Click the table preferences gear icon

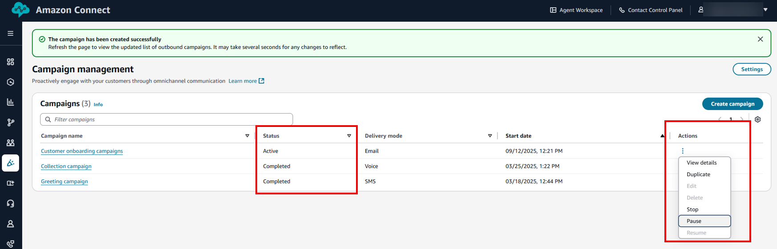tap(757, 119)
